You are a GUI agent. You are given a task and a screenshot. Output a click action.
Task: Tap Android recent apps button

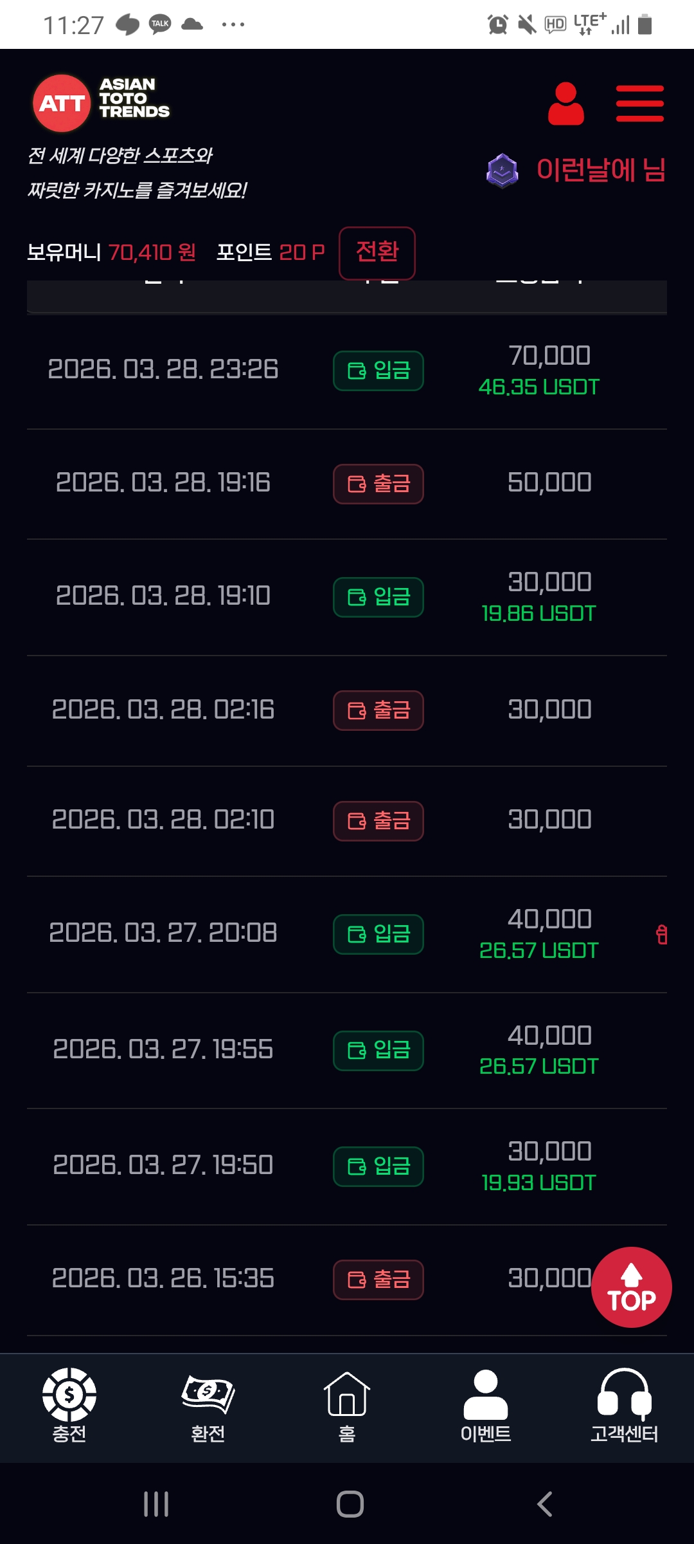156,1504
